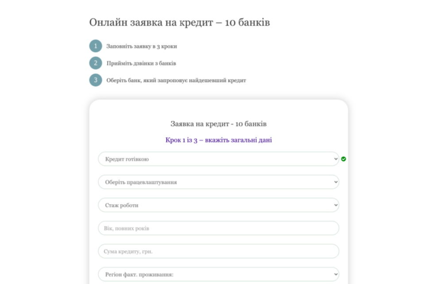The height and width of the screenshot is (284, 435).
Task: Open the "Регіон факт. проживання" dropdown
Action: pyautogui.click(x=218, y=274)
